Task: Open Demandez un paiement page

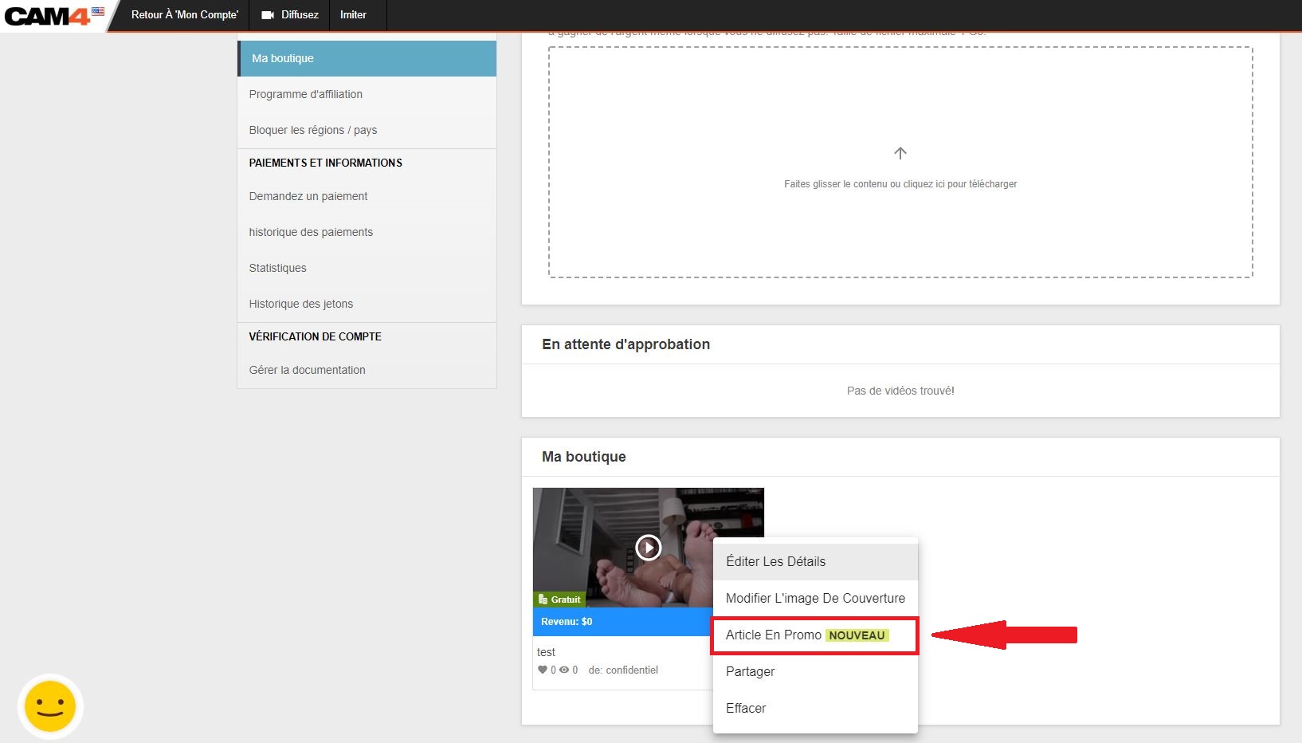Action: pyautogui.click(x=308, y=196)
